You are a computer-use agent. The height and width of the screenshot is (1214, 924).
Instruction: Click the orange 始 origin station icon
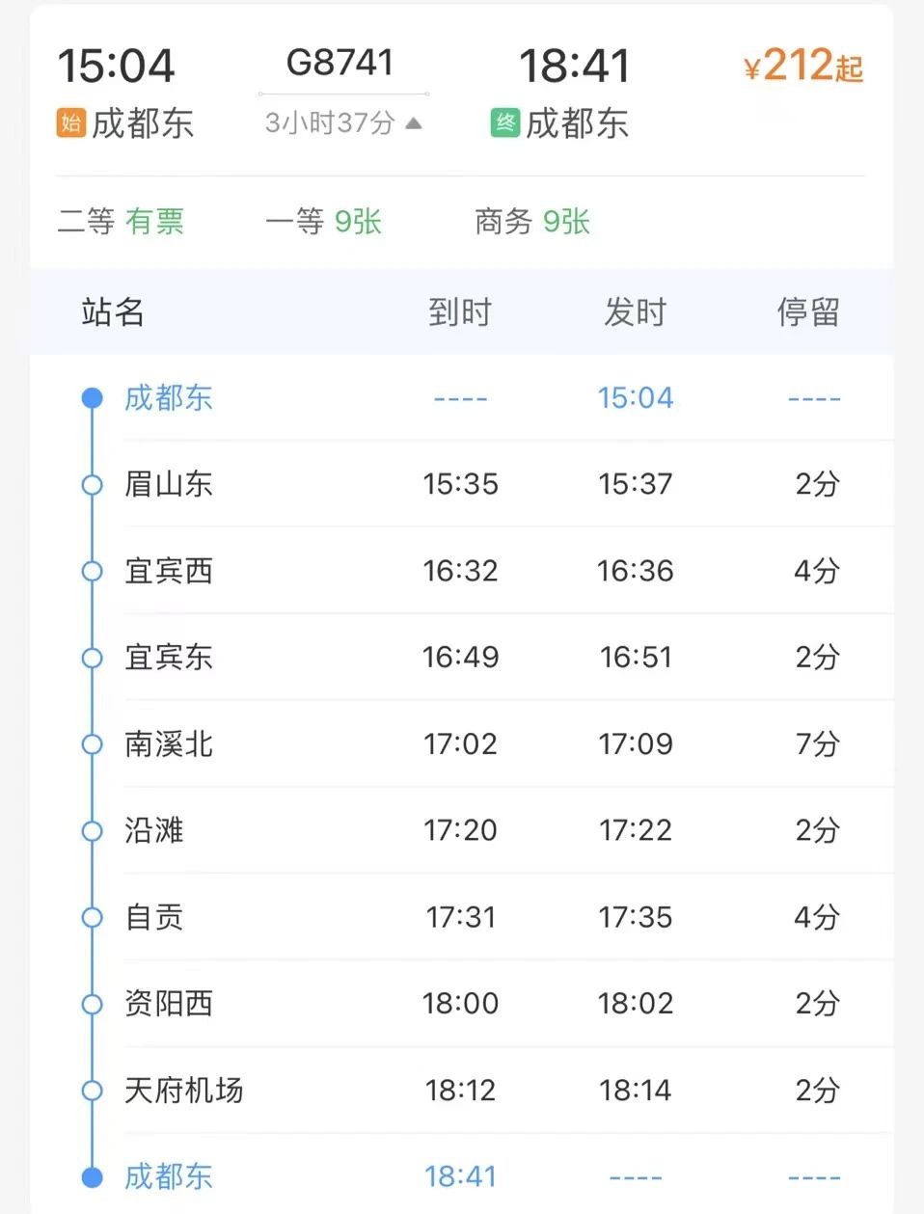pyautogui.click(x=70, y=123)
